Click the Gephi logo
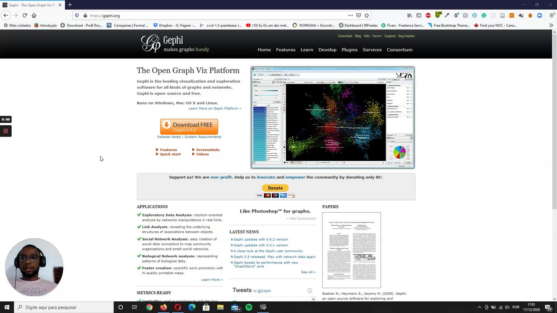 (175, 44)
